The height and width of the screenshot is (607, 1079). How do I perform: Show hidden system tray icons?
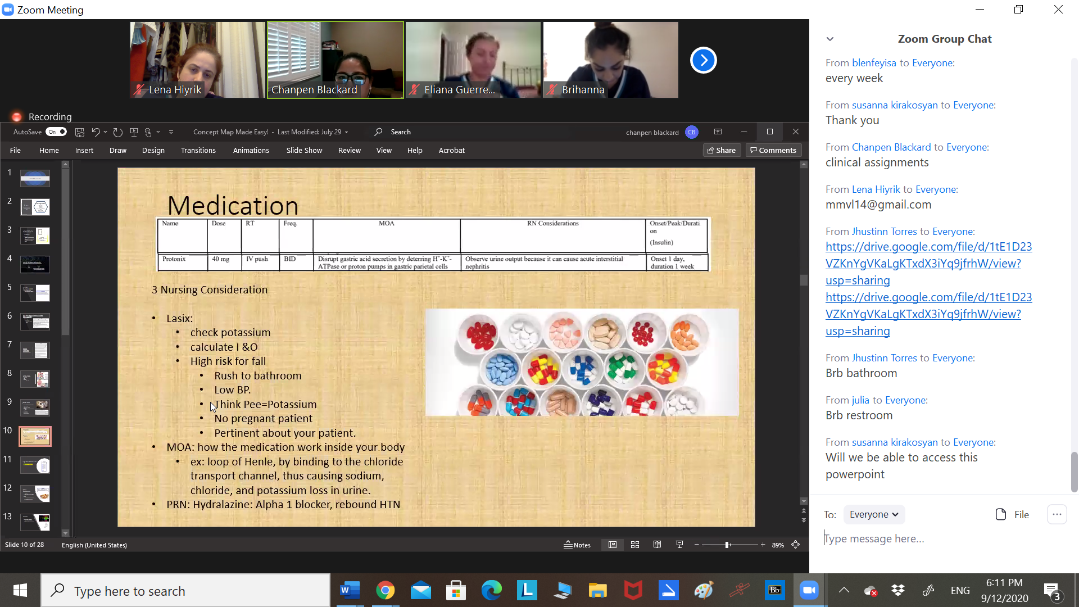pyautogui.click(x=844, y=590)
